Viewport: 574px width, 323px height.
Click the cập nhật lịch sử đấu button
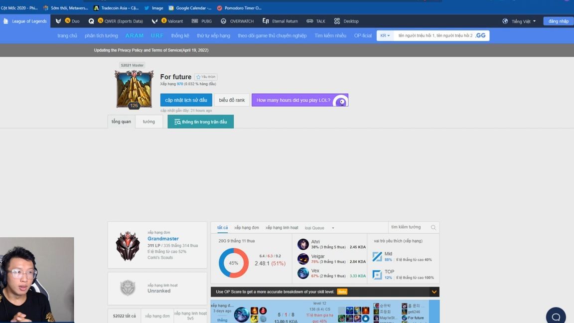click(186, 100)
